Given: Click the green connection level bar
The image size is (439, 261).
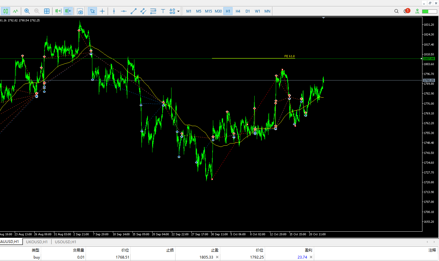Looking at the screenshot, I should 429,11.
